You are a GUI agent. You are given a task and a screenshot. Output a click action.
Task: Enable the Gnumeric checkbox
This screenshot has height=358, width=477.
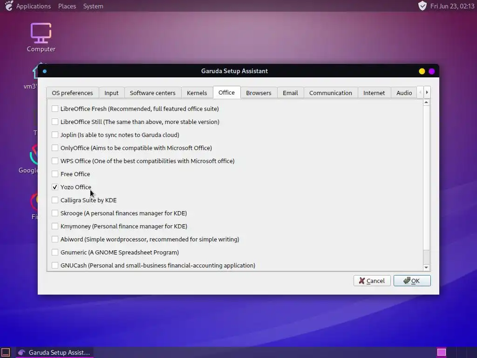click(x=55, y=252)
